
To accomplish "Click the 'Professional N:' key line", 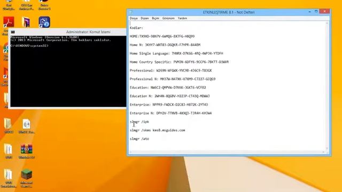I will [x=173, y=79].
